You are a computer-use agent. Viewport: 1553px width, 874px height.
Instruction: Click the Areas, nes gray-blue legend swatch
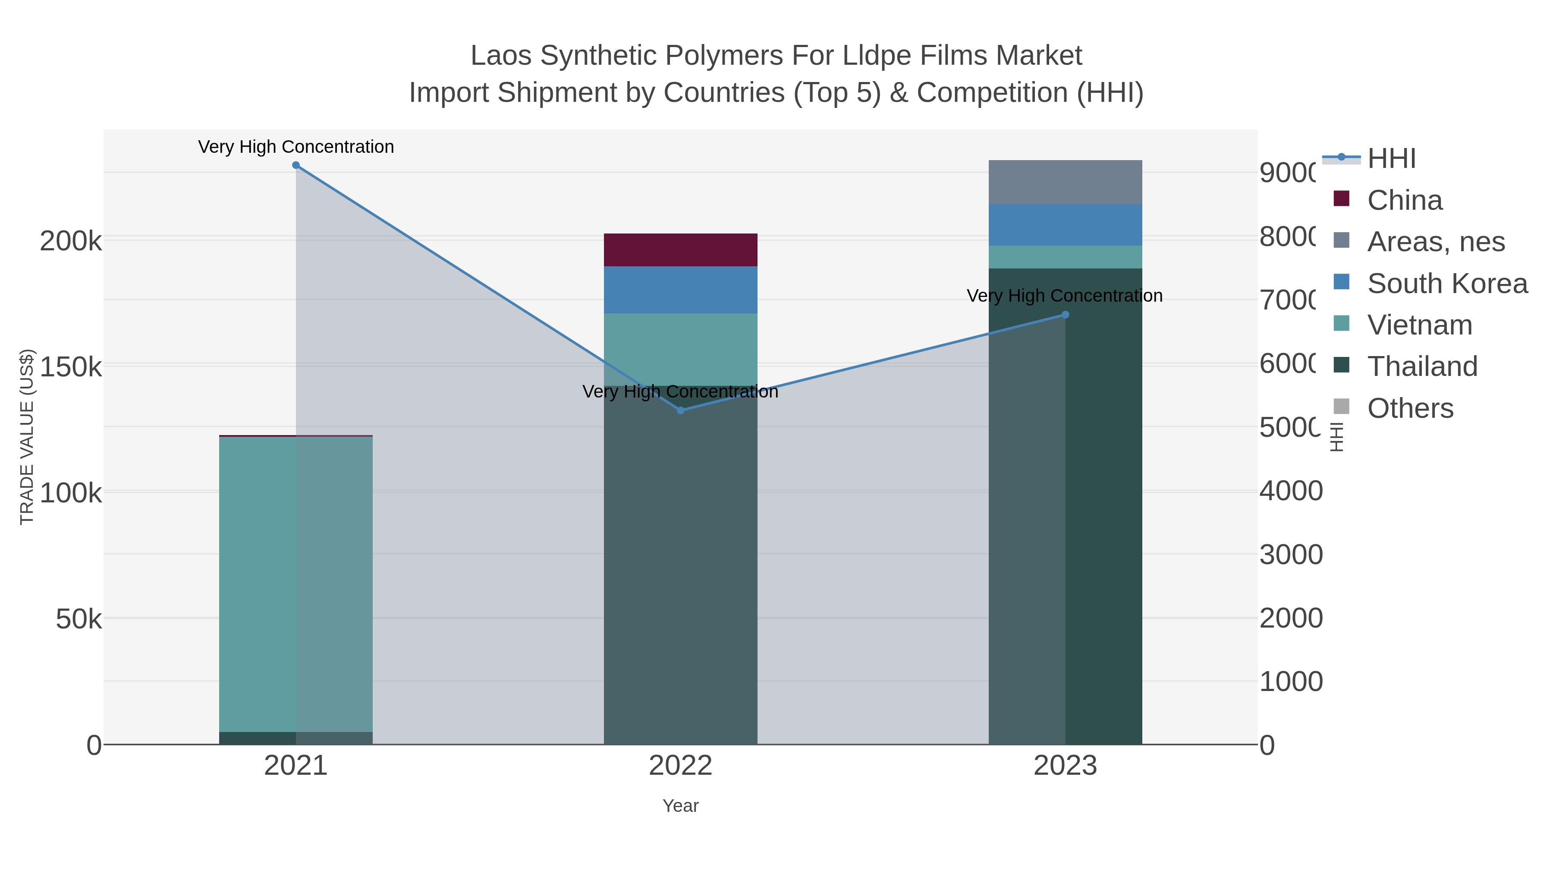coord(1341,240)
